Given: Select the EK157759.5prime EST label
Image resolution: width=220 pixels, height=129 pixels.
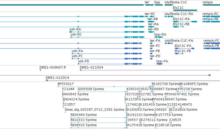Looking at the screenshot, I should (x=168, y=115).
